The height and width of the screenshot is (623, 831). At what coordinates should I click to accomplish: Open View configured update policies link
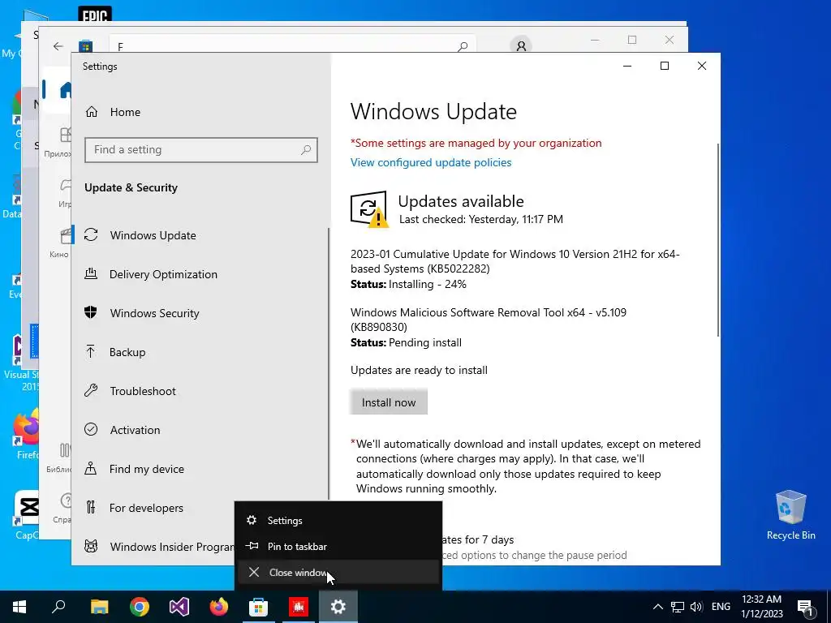431,162
